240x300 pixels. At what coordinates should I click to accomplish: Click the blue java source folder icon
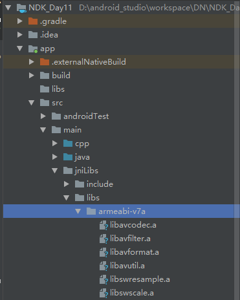[x=68, y=157]
